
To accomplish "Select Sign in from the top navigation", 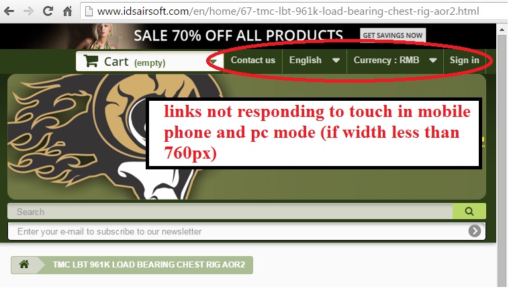I will click(464, 60).
